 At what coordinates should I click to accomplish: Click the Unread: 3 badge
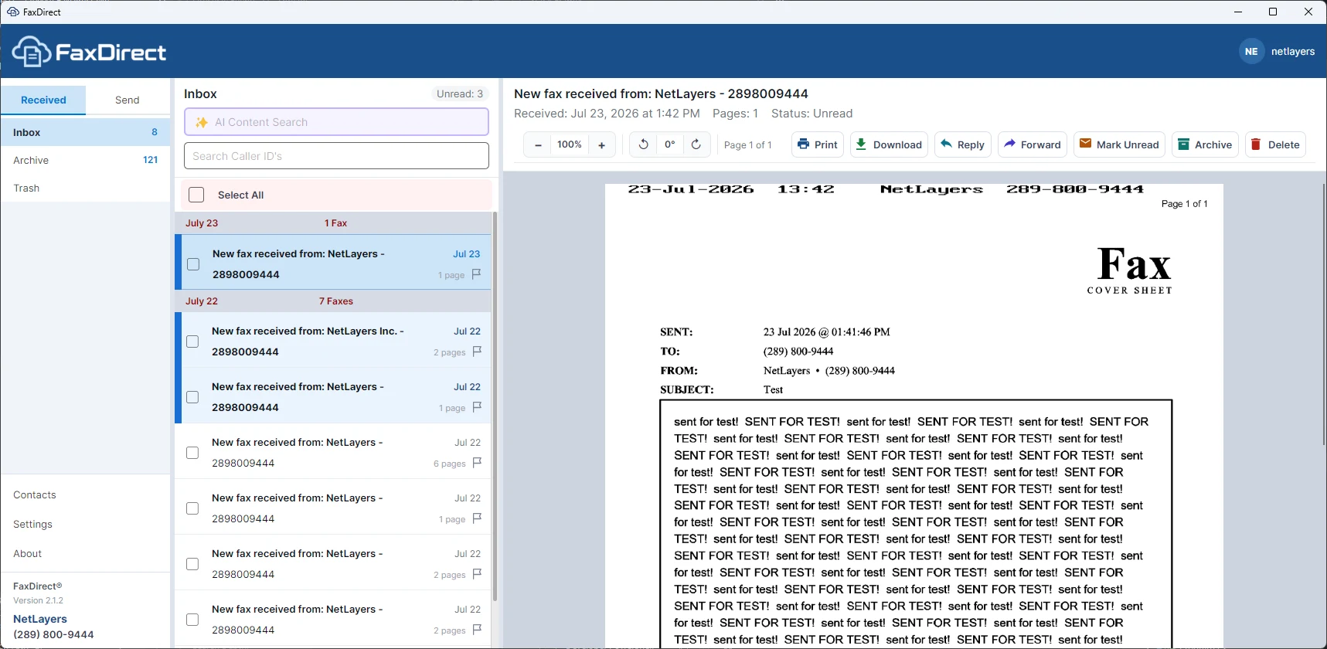click(x=460, y=93)
